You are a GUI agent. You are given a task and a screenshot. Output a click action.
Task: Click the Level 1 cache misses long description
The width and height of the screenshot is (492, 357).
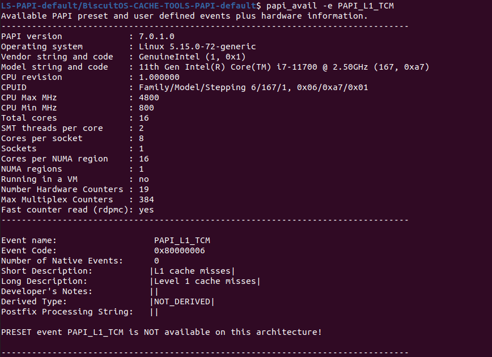[x=205, y=281]
